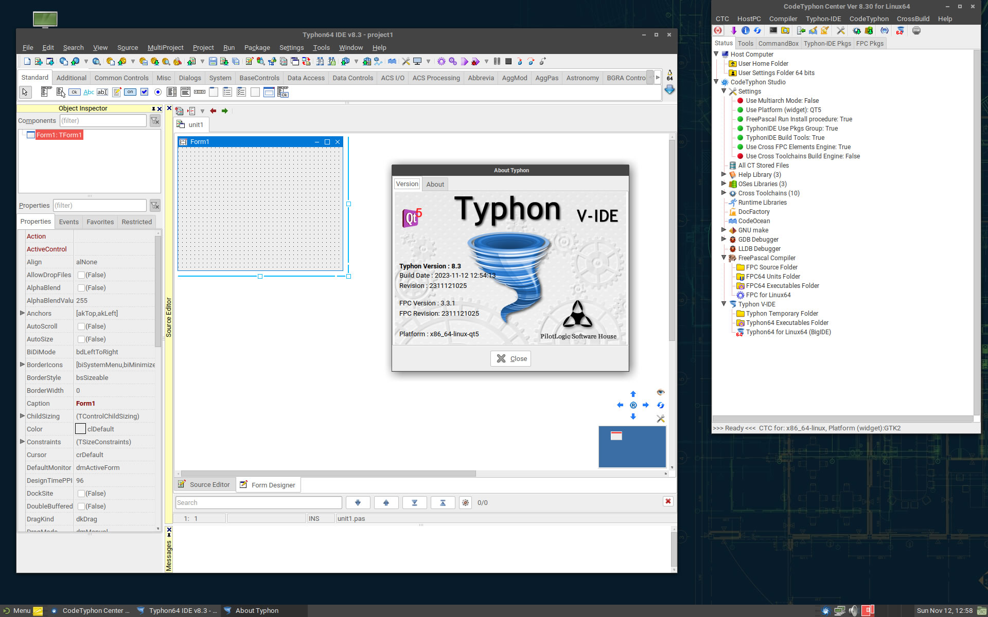Viewport: 988px width, 617px height.
Task: Close the About Typhon dialog
Action: 510,359
